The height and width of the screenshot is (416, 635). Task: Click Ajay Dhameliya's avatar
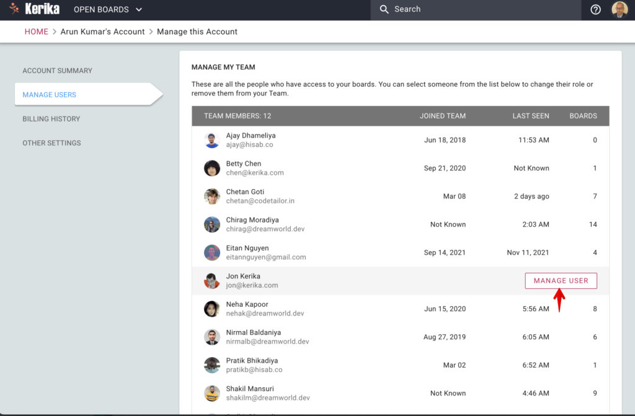[x=212, y=140]
